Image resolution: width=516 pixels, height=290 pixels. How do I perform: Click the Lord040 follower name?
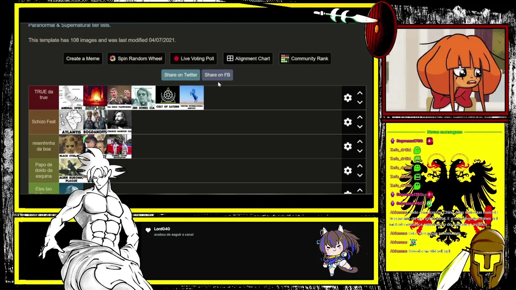162,229
